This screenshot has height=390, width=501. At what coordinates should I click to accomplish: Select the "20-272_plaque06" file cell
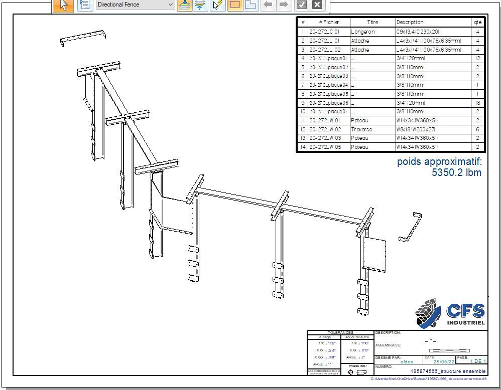click(329, 103)
